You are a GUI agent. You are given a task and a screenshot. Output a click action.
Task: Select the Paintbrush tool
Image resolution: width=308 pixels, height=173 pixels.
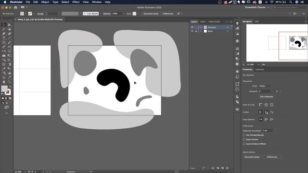9,42
